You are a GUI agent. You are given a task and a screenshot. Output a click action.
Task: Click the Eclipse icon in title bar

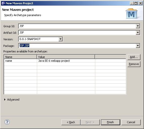click(x=4, y=3)
